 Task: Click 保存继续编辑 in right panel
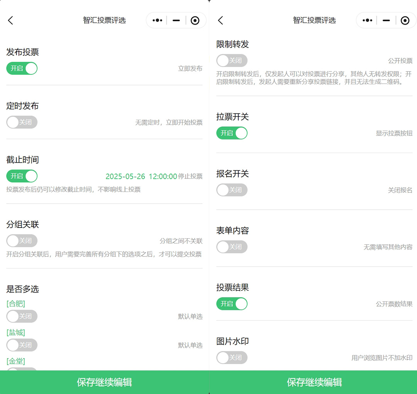(314, 382)
